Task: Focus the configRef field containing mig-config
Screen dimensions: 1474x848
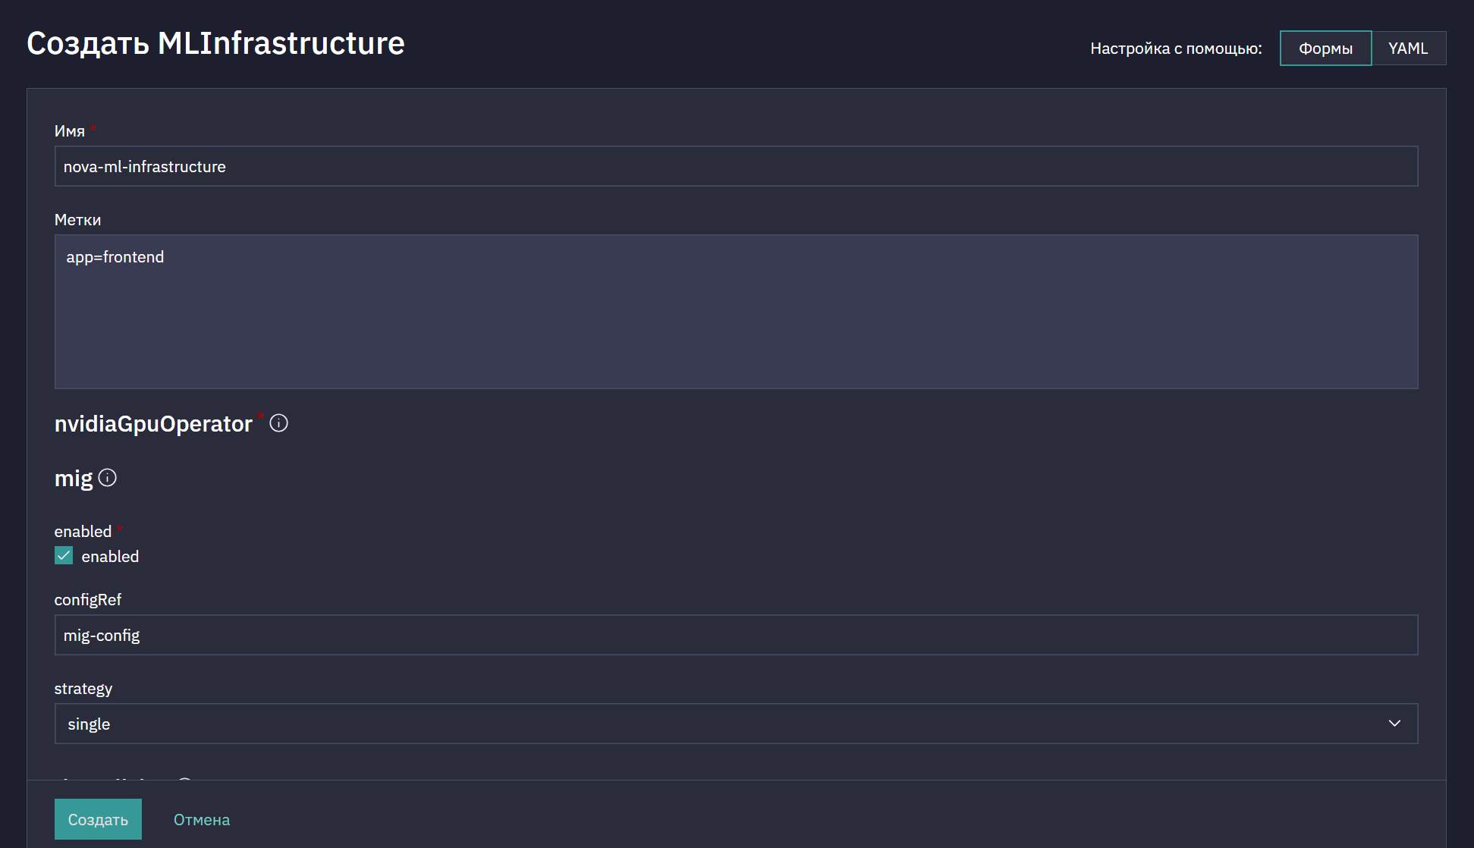Action: [736, 635]
